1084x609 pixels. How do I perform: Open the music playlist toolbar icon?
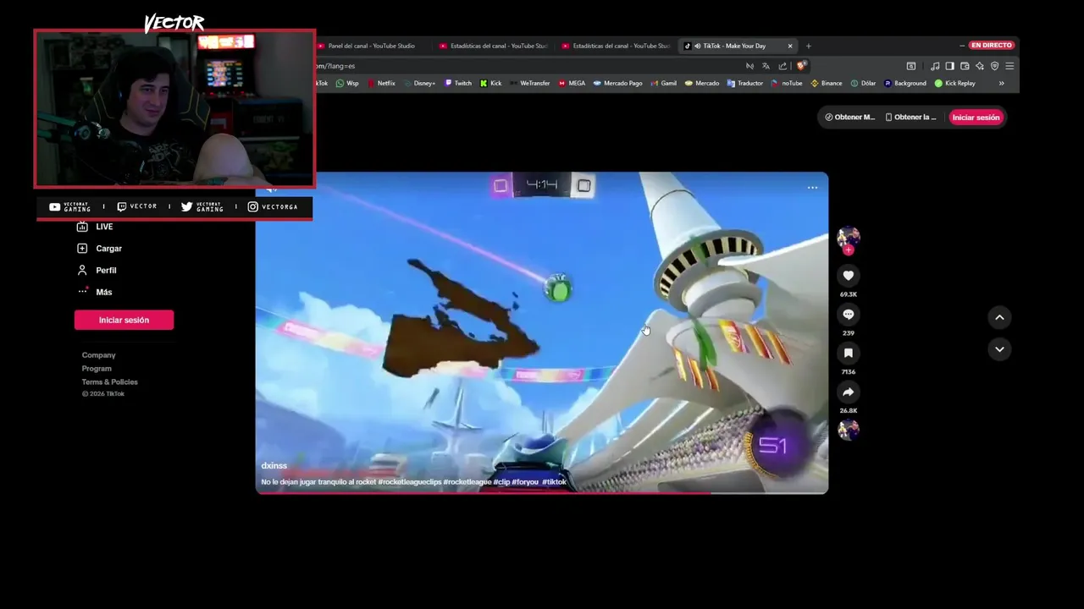(x=934, y=66)
